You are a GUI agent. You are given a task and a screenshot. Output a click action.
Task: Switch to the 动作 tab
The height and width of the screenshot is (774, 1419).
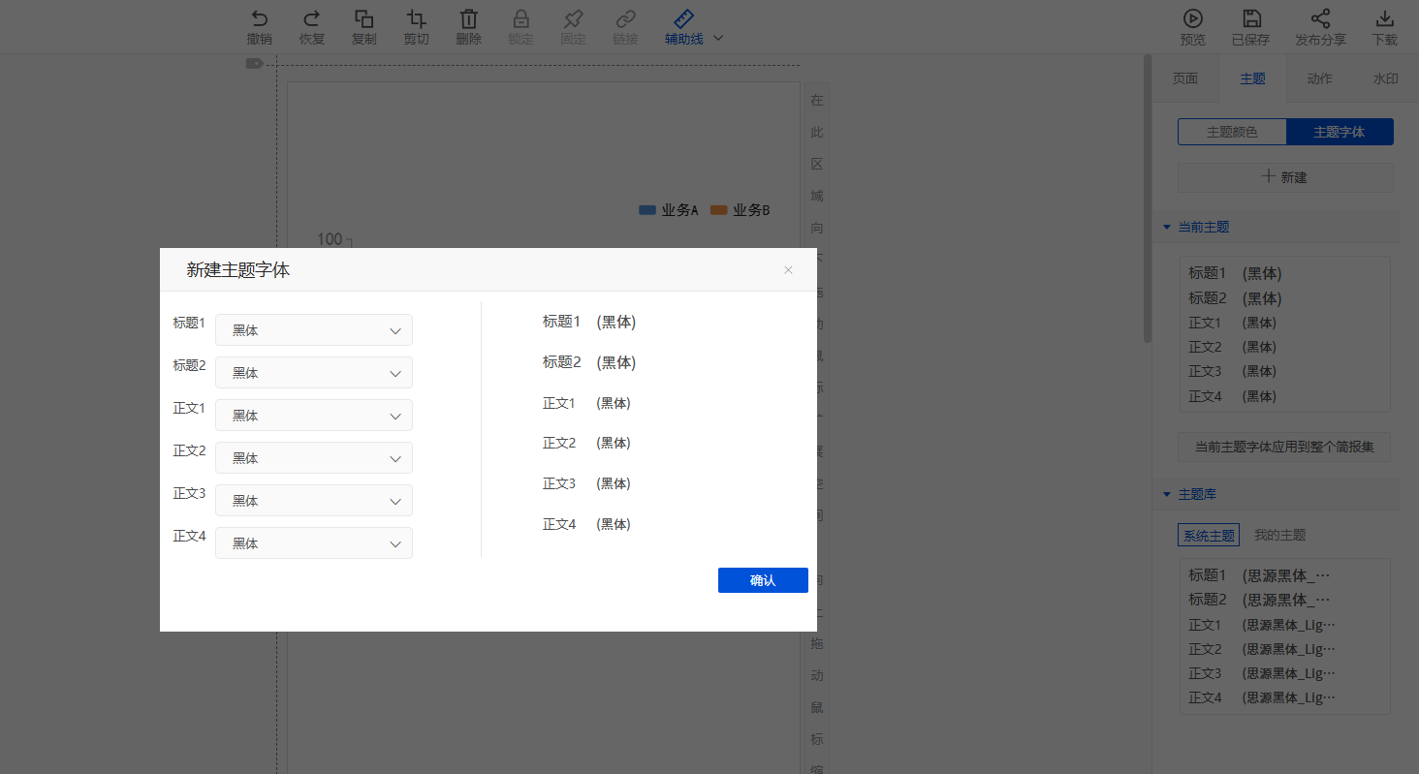(1319, 78)
